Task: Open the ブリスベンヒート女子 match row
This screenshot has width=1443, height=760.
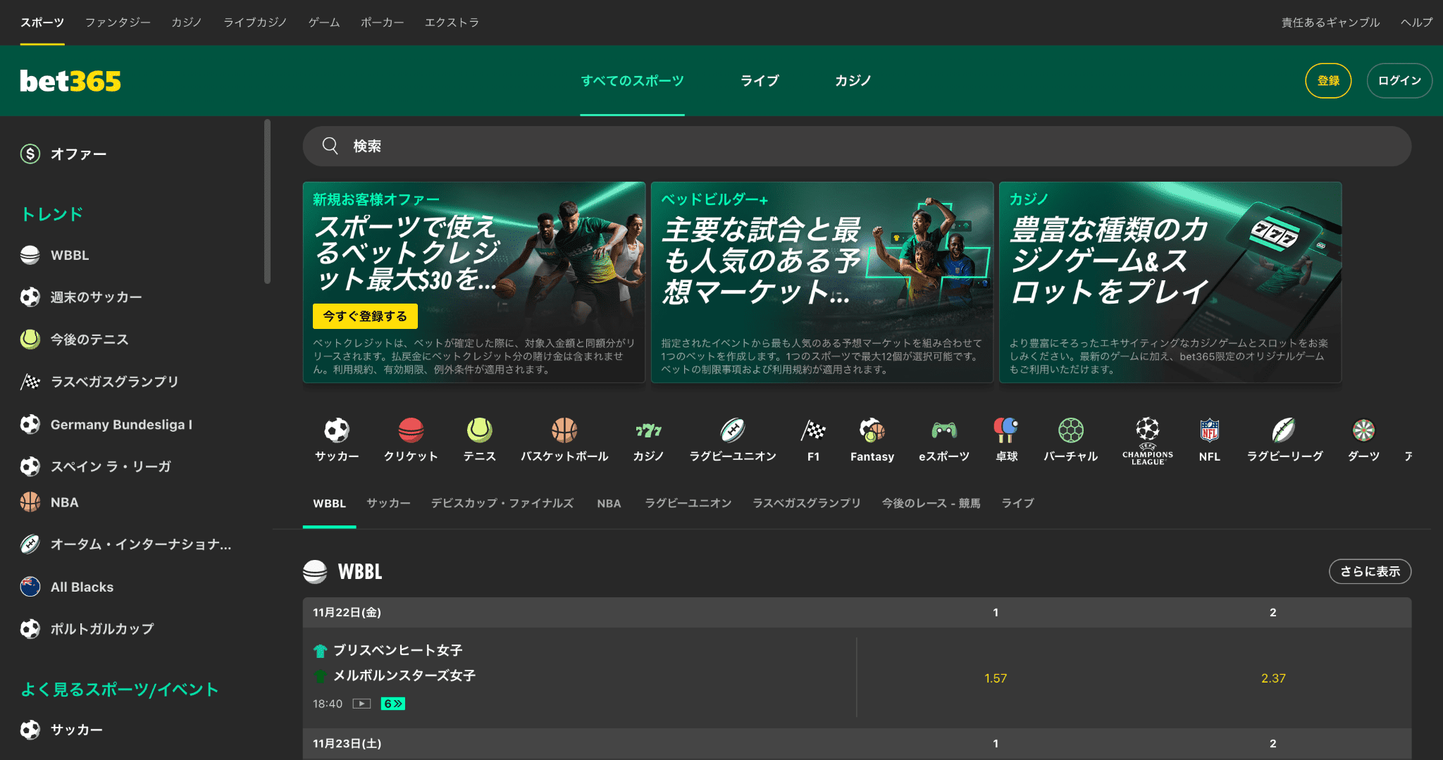Action: click(x=579, y=677)
